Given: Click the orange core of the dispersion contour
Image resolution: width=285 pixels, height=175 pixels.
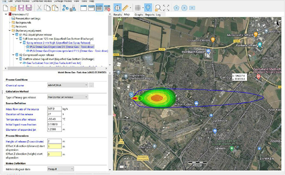Looking at the screenshot, I should [x=157, y=98].
